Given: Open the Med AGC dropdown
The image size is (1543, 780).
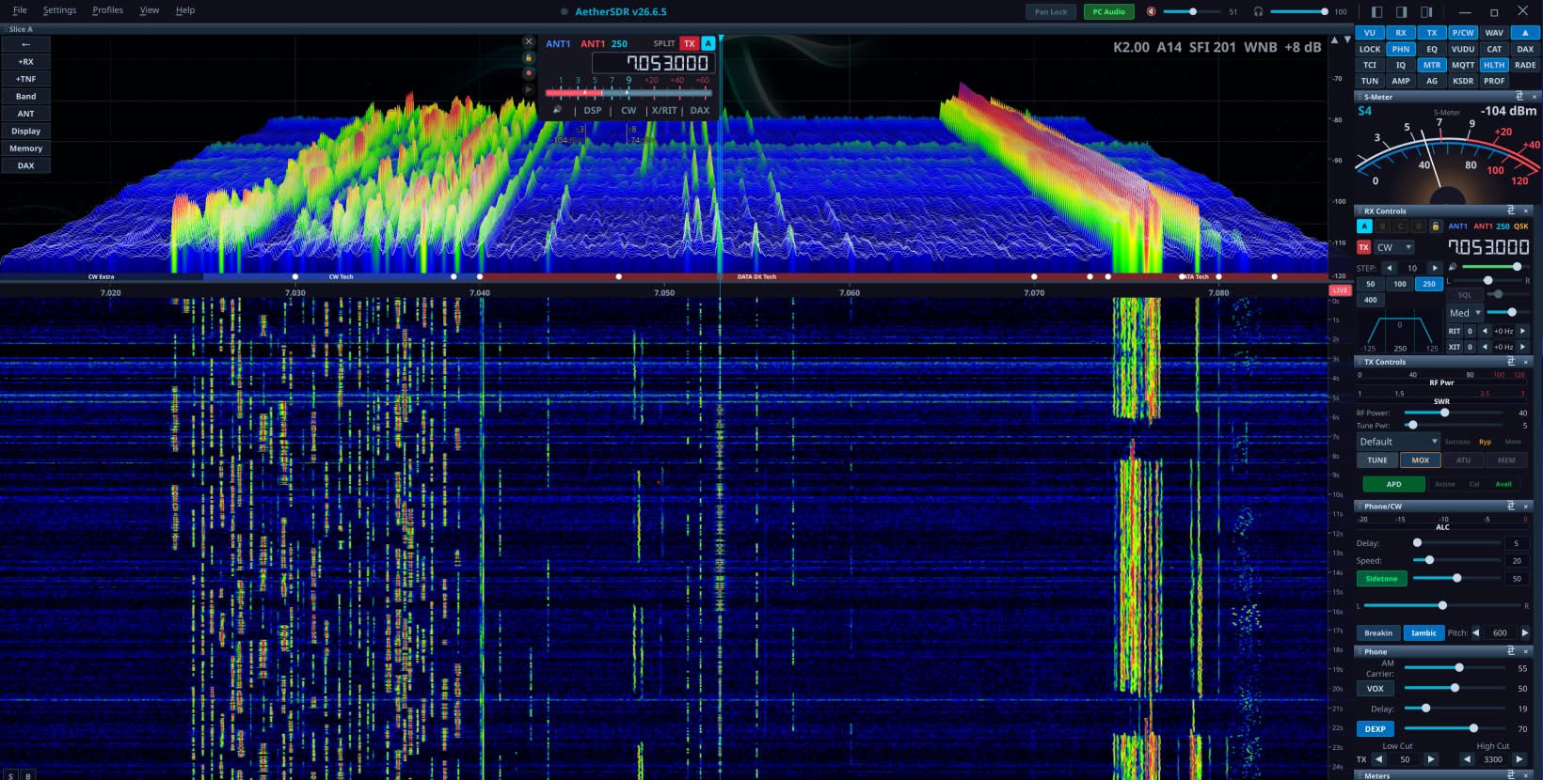Looking at the screenshot, I should (x=1465, y=313).
